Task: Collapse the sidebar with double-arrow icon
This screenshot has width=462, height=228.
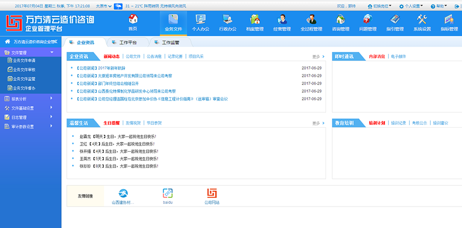Action: click(x=56, y=42)
